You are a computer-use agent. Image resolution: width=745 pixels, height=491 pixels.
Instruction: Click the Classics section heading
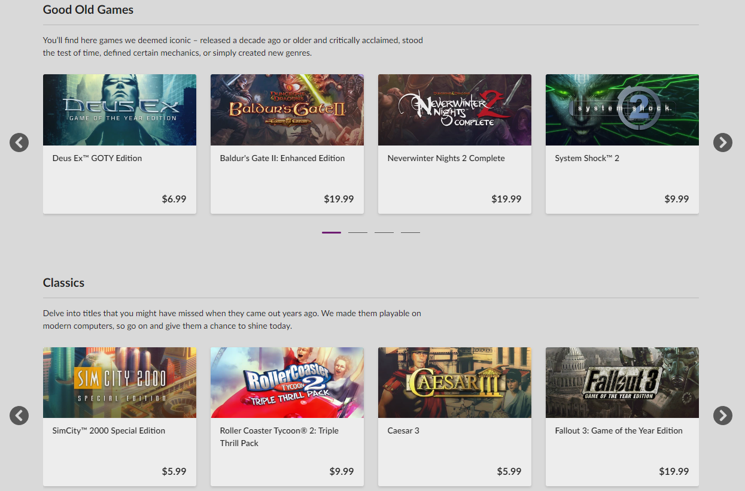point(63,283)
